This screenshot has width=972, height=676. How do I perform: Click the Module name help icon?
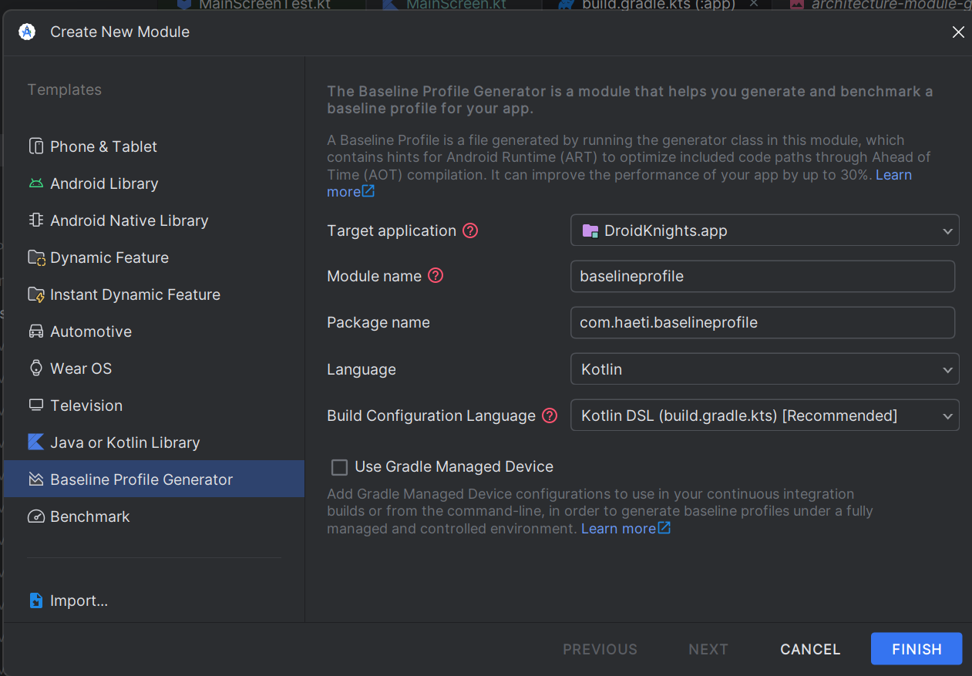[436, 276]
